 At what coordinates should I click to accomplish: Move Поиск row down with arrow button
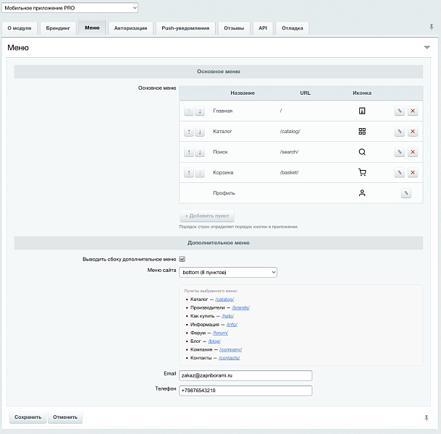tap(200, 152)
